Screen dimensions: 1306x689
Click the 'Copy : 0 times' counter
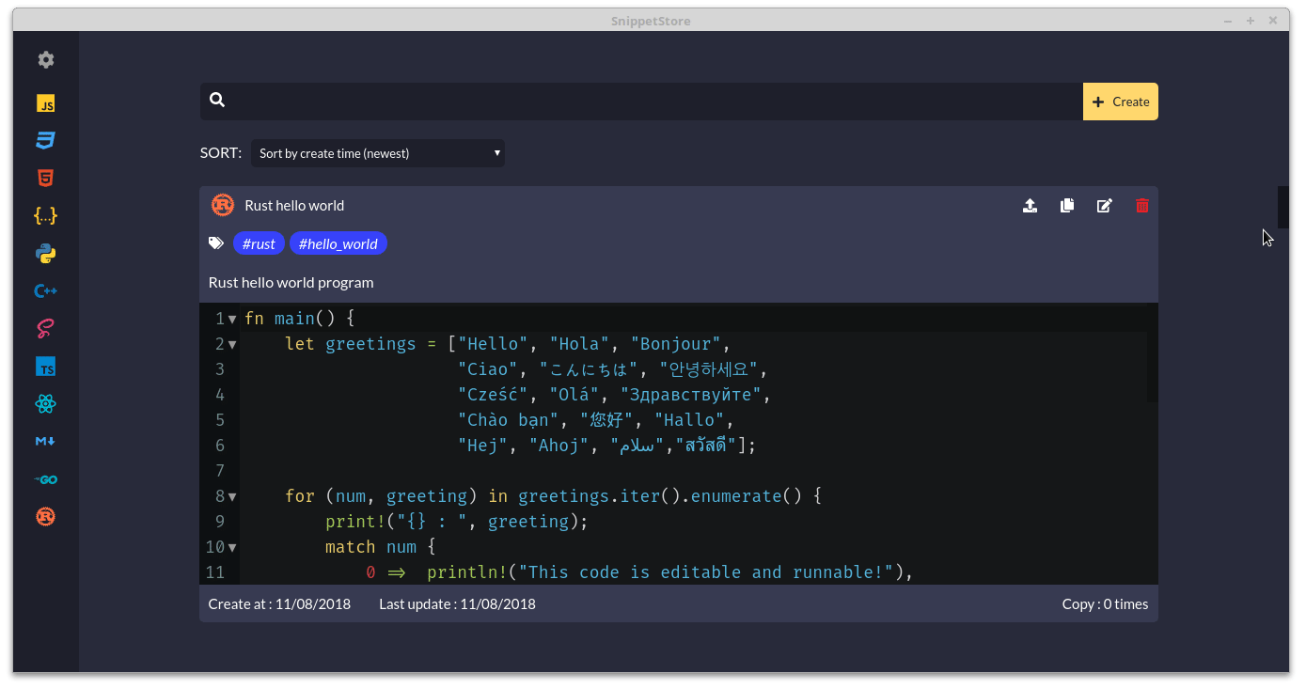pos(1105,604)
